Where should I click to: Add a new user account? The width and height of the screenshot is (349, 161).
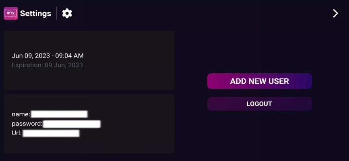coord(259,81)
